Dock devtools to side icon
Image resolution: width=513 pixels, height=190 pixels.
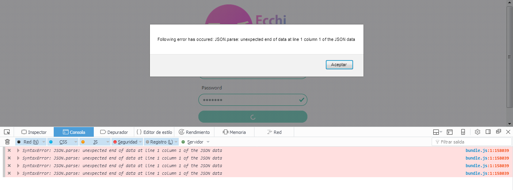click(x=488, y=132)
